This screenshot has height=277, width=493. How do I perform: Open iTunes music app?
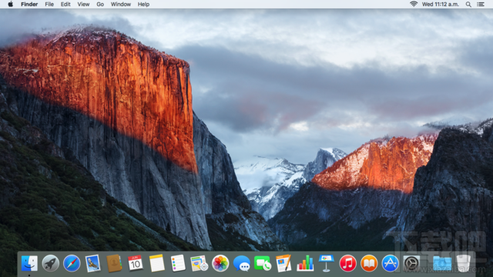click(x=347, y=263)
